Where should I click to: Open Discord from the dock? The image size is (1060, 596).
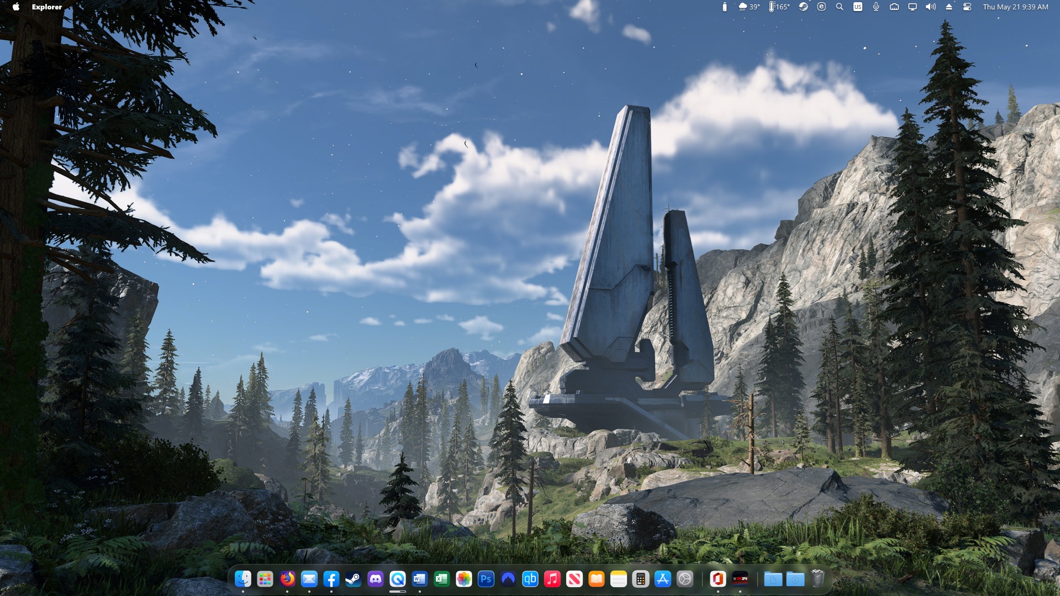click(x=376, y=579)
